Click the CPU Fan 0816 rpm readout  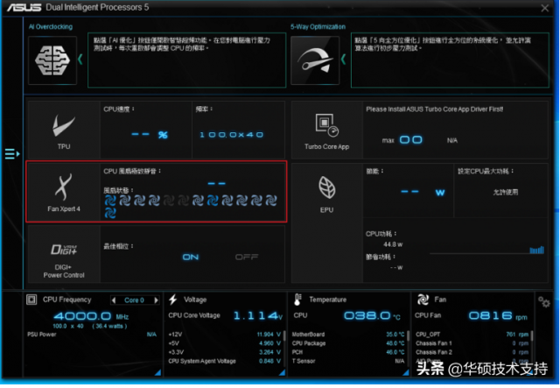pyautogui.click(x=498, y=316)
